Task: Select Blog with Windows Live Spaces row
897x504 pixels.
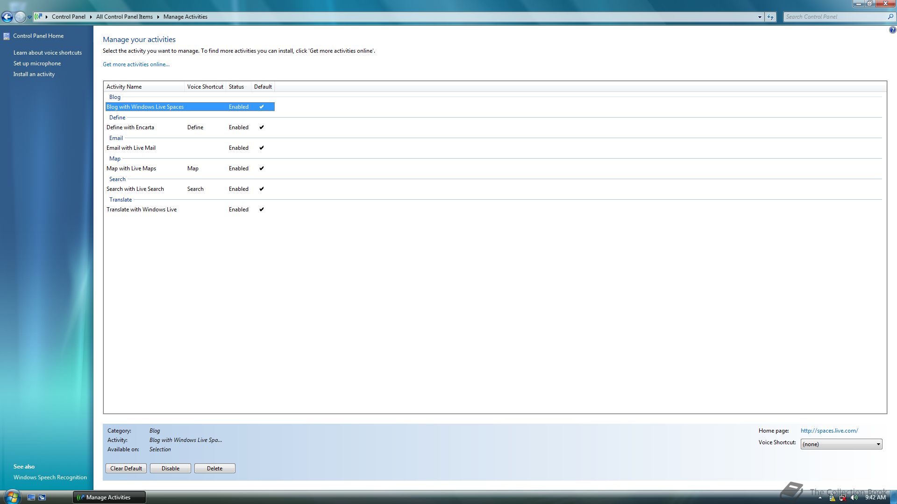Action: 190,107
